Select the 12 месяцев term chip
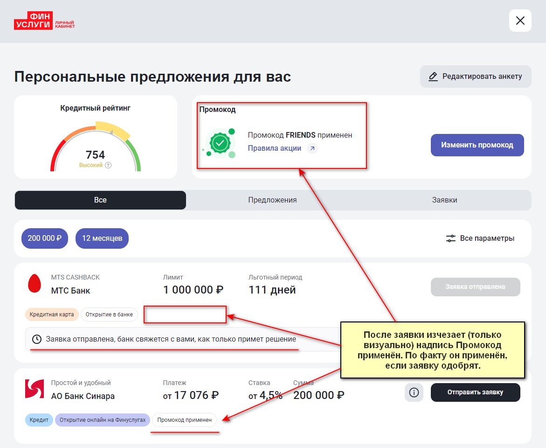The width and height of the screenshot is (546, 448). [x=102, y=238]
